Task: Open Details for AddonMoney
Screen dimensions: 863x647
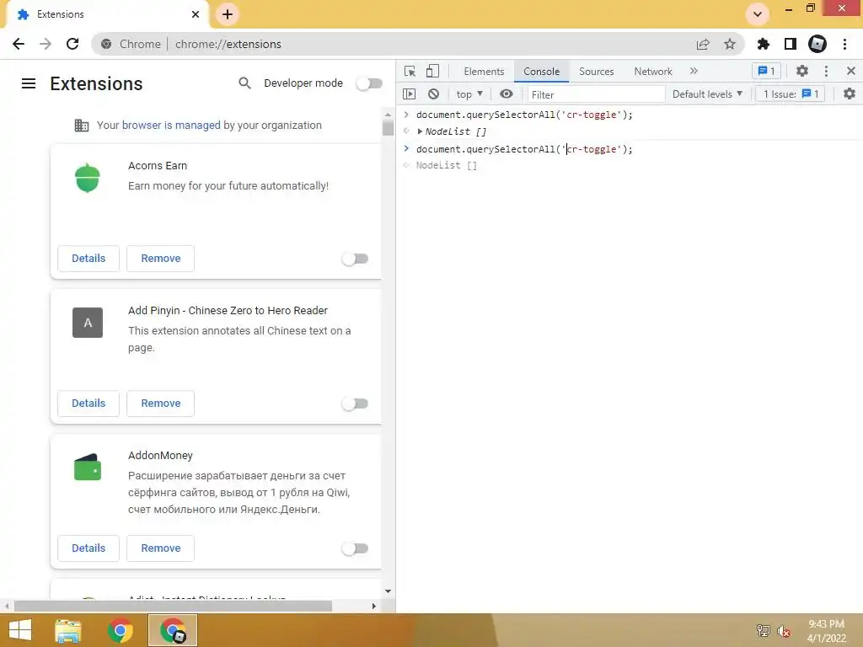Action: [88, 548]
